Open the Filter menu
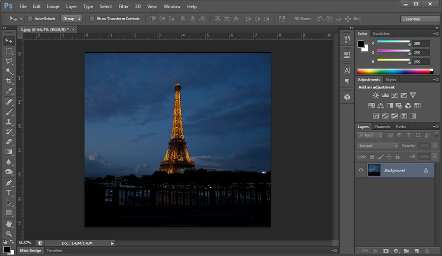Screen dimensions: 442x256 tap(124, 6)
